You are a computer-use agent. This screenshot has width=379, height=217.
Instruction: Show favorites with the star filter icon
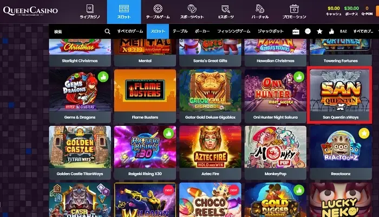pyautogui.click(x=319, y=31)
